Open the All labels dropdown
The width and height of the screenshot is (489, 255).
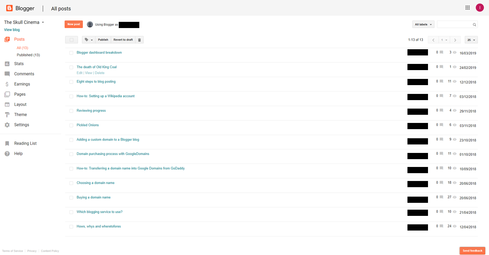click(423, 24)
